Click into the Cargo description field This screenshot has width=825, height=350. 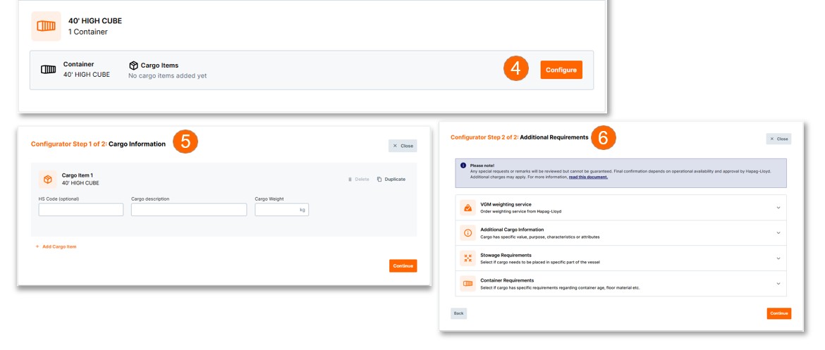coord(188,210)
